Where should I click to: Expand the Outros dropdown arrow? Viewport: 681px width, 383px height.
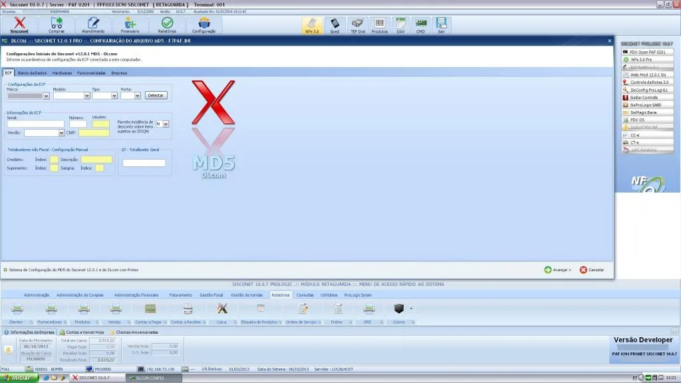tap(411, 309)
